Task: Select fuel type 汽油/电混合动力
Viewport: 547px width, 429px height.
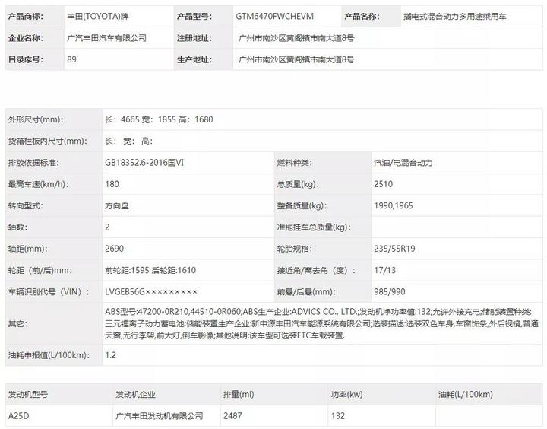Action: point(403,163)
